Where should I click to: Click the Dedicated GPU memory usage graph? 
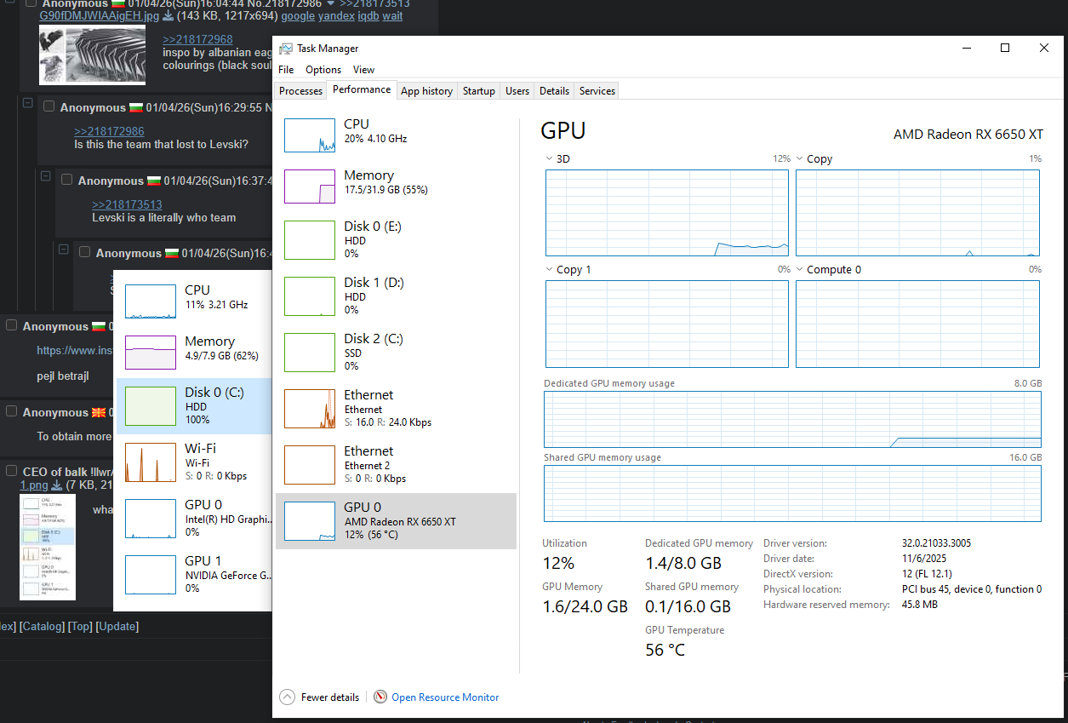[793, 419]
